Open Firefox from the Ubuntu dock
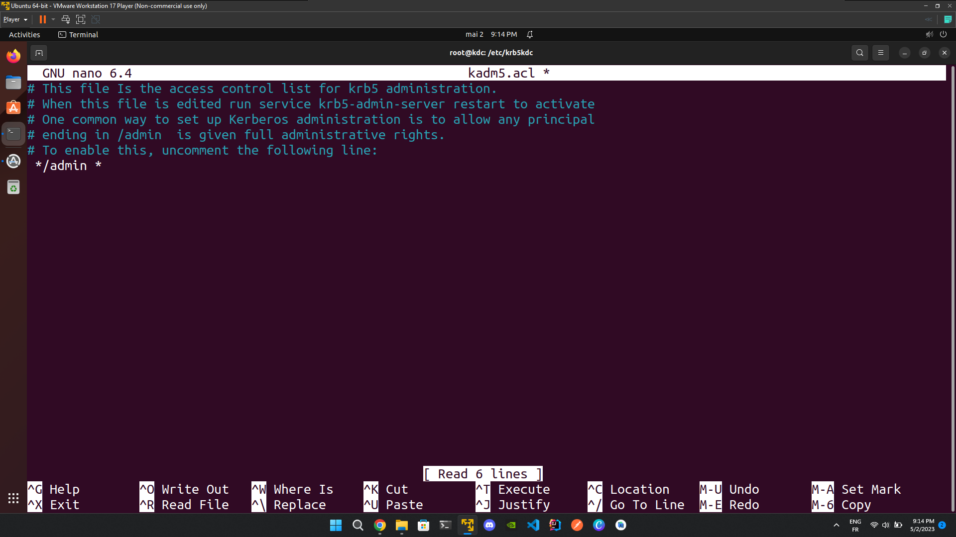This screenshot has width=956, height=537. point(13,56)
